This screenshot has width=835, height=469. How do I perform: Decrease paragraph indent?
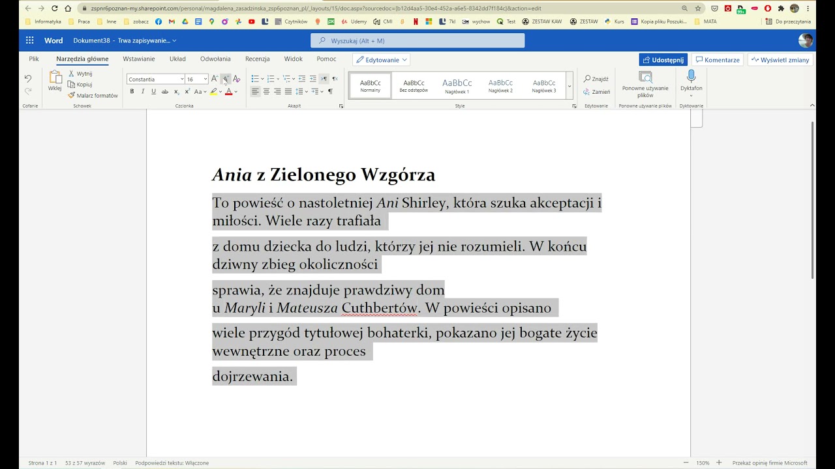(x=302, y=79)
